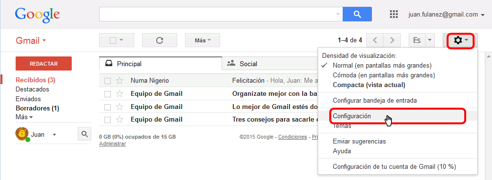Star the Numa Nigerio message

(x=119, y=81)
